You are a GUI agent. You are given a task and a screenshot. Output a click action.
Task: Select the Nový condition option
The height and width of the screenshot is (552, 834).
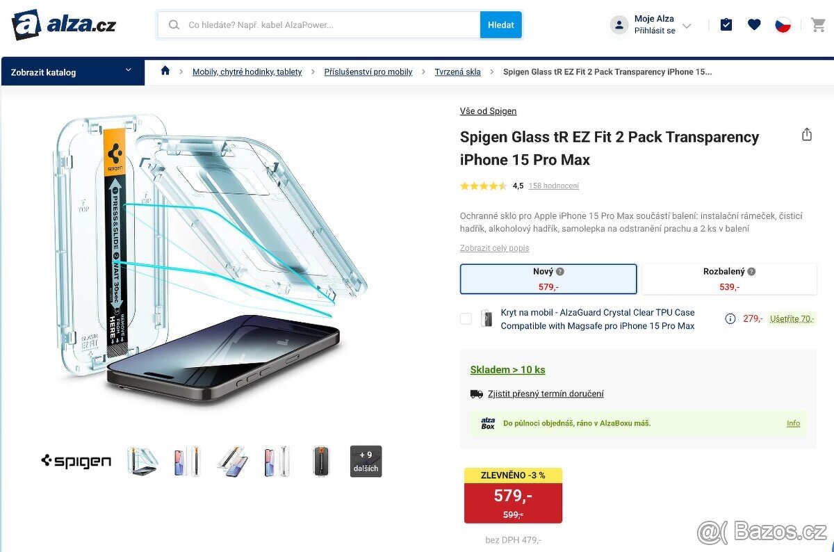tap(548, 279)
